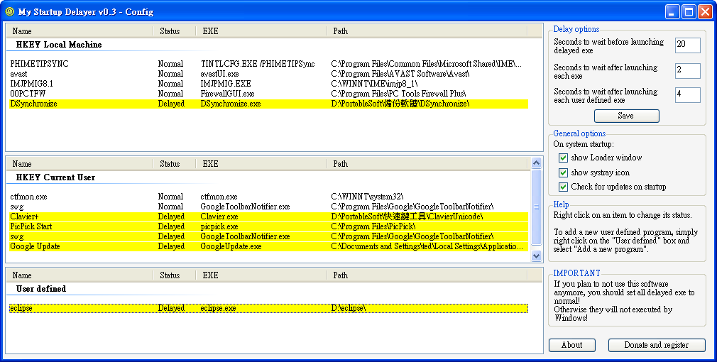Screen dimensions: 717x362
Task: Select the ctfmon.exe entry name
Action: [29, 197]
